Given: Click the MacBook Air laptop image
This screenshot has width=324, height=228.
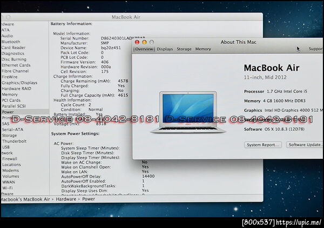Looking at the screenshot, I should (188, 112).
